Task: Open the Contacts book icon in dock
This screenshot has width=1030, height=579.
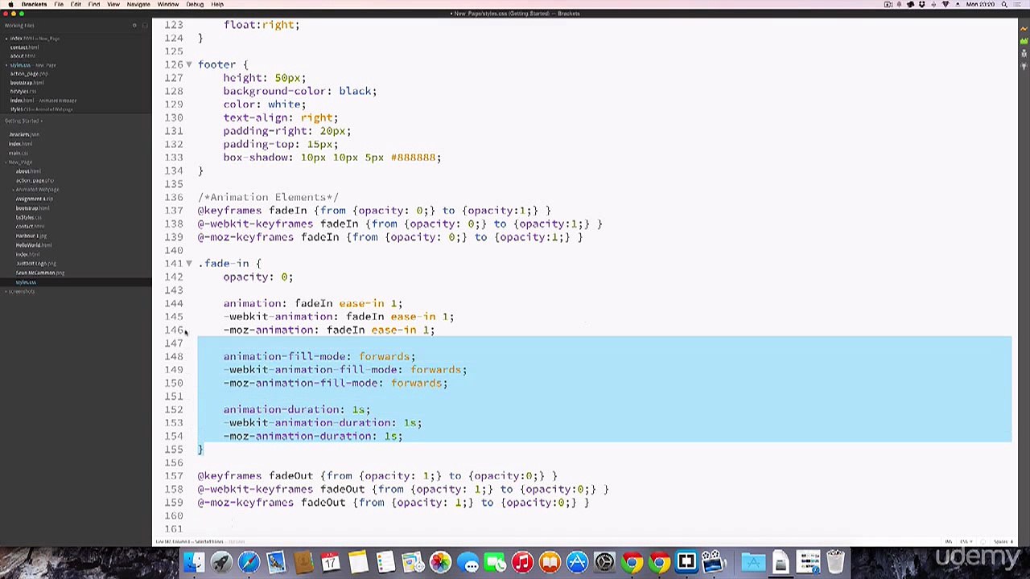Action: (303, 562)
